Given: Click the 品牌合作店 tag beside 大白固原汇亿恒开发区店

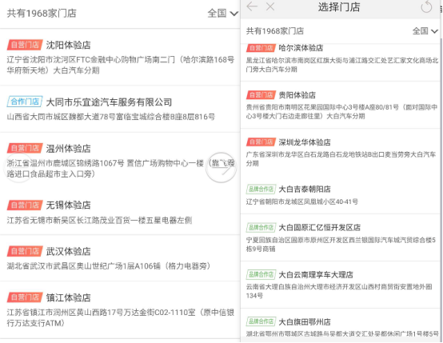Looking at the screenshot, I should (x=261, y=227).
